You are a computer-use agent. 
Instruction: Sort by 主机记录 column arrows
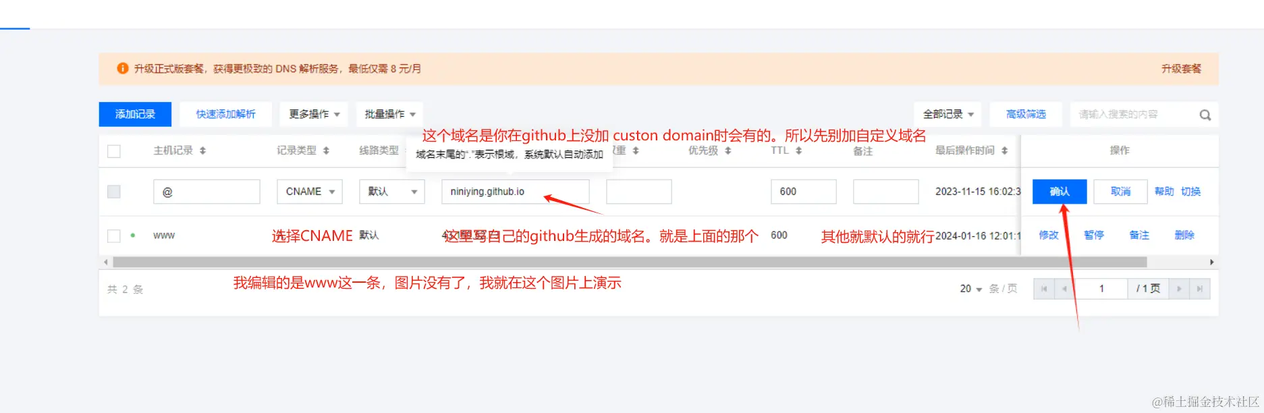coord(202,150)
